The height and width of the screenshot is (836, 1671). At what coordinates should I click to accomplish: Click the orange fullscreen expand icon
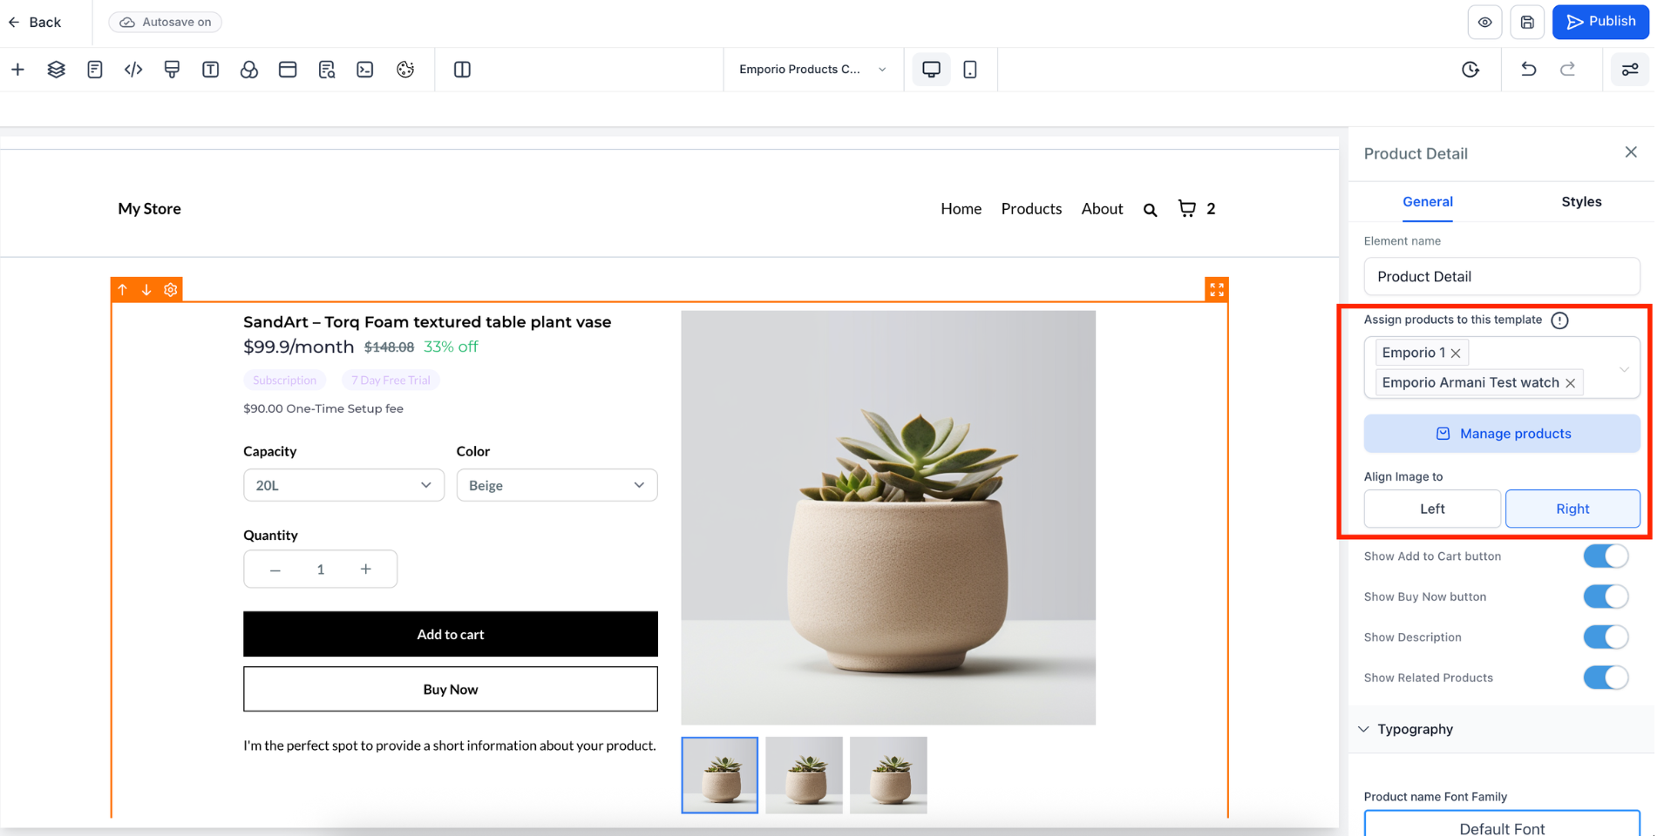click(x=1217, y=290)
